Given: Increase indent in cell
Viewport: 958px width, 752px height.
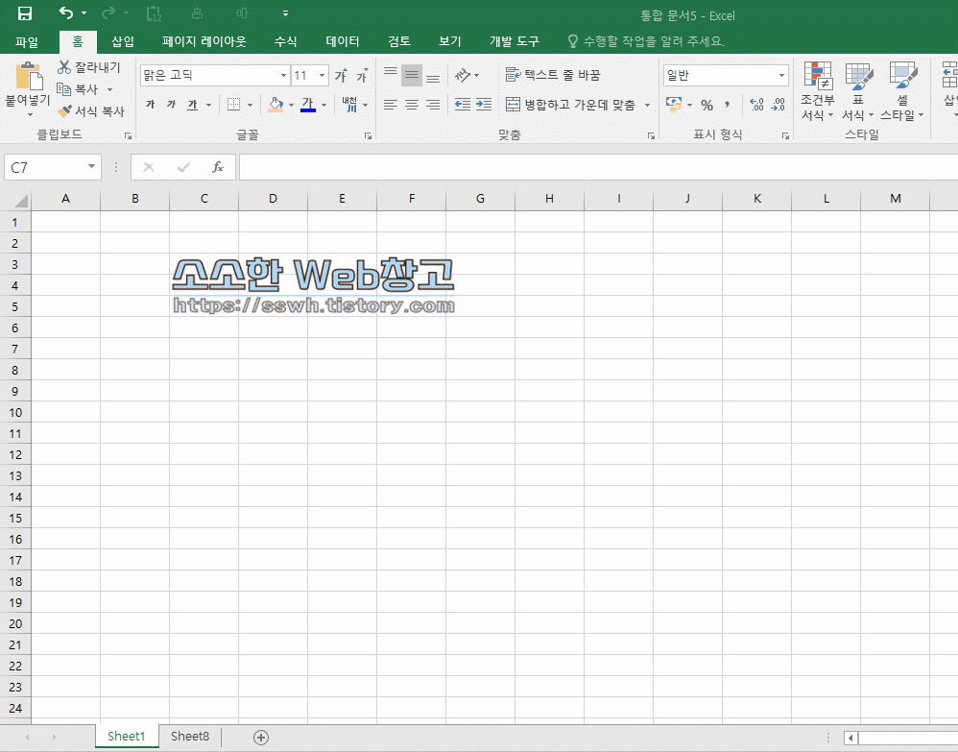Looking at the screenshot, I should click(483, 105).
